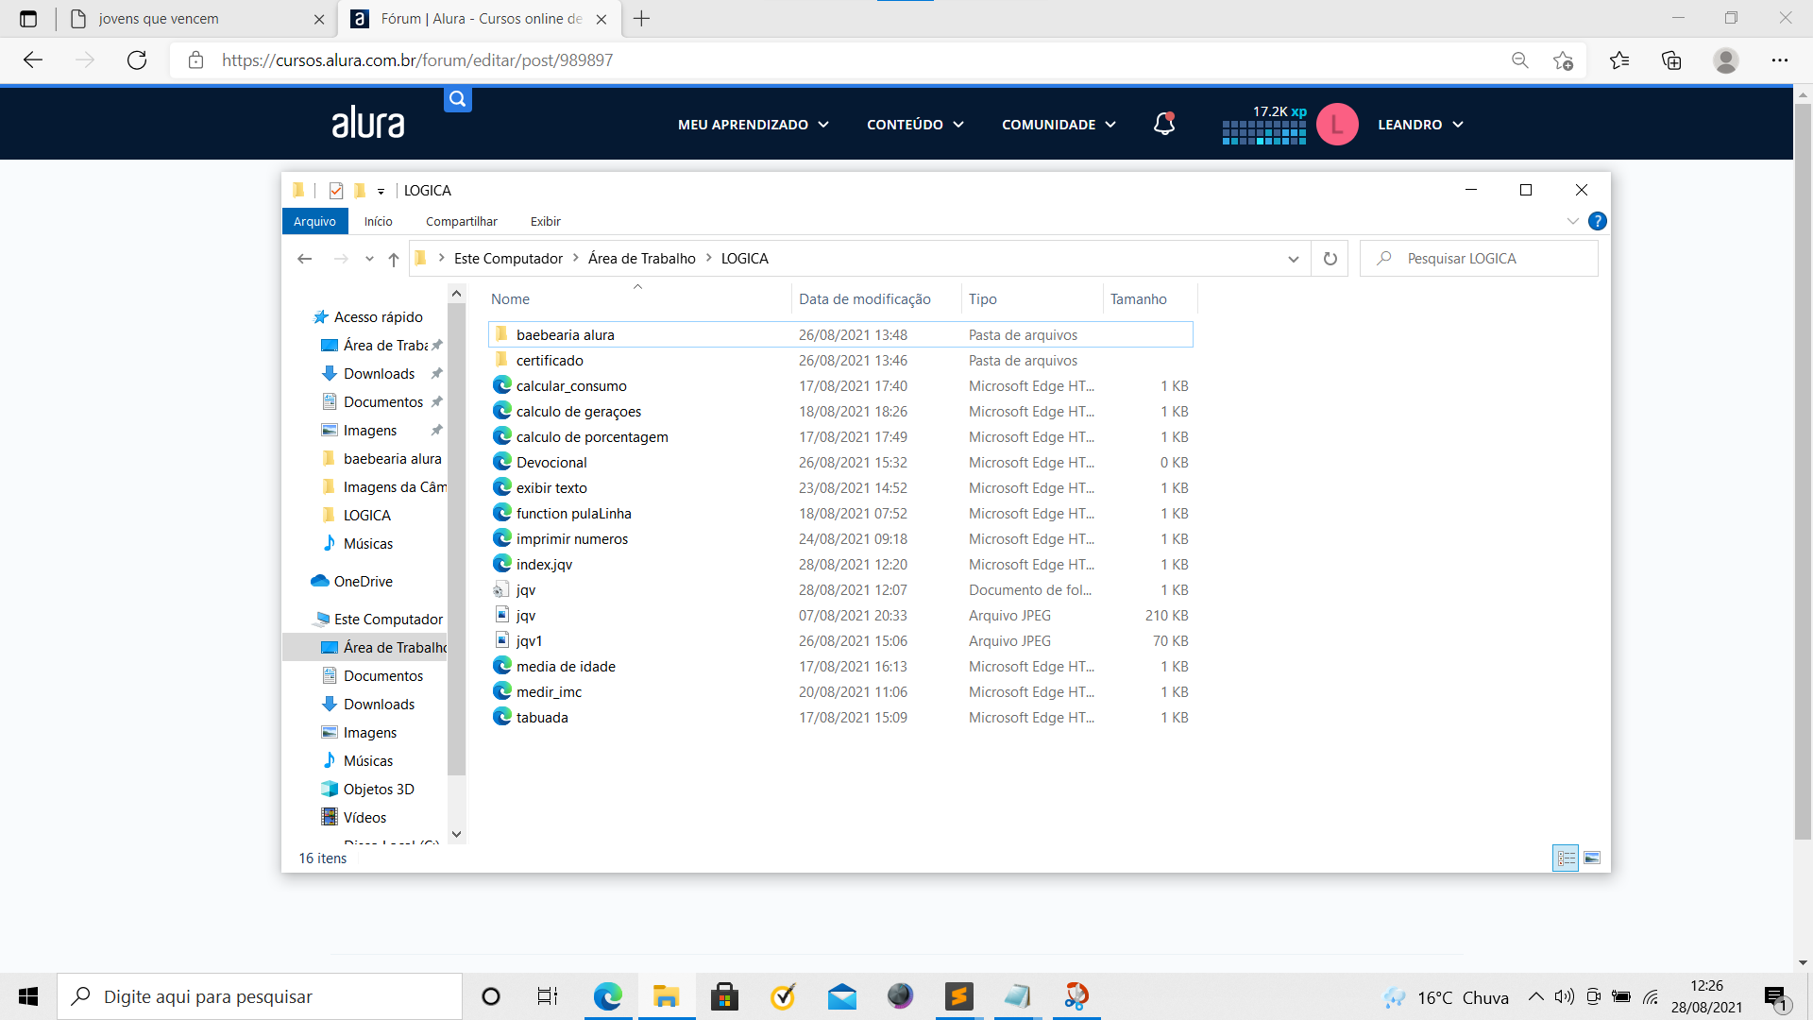This screenshot has height=1020, width=1813.
Task: Select the Início ribbon tab
Action: [x=378, y=220]
